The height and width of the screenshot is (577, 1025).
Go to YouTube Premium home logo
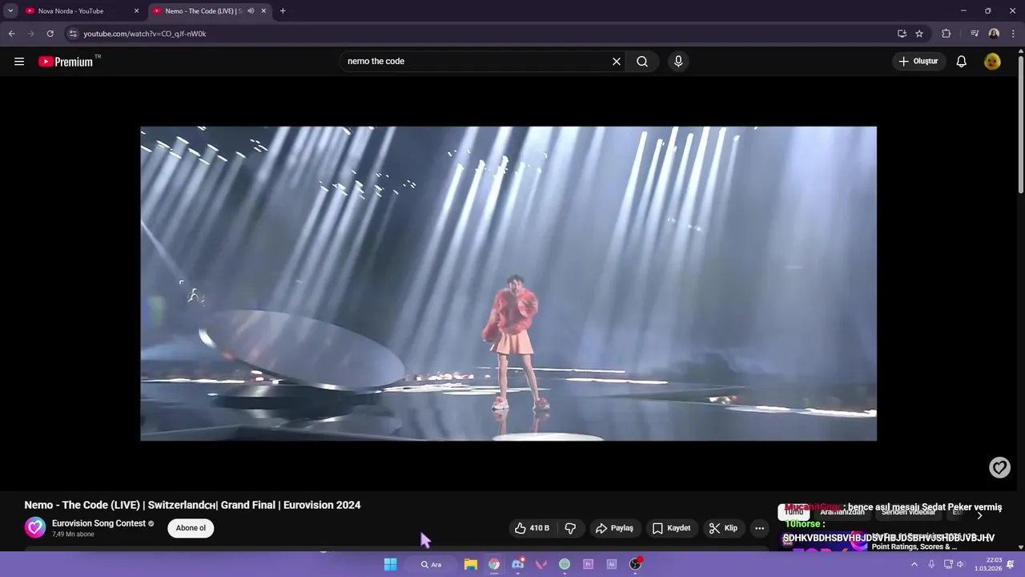[66, 62]
